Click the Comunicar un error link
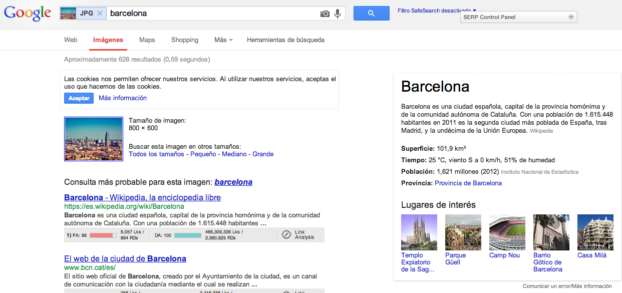Screen dimensions: 622x293 [x=544, y=285]
